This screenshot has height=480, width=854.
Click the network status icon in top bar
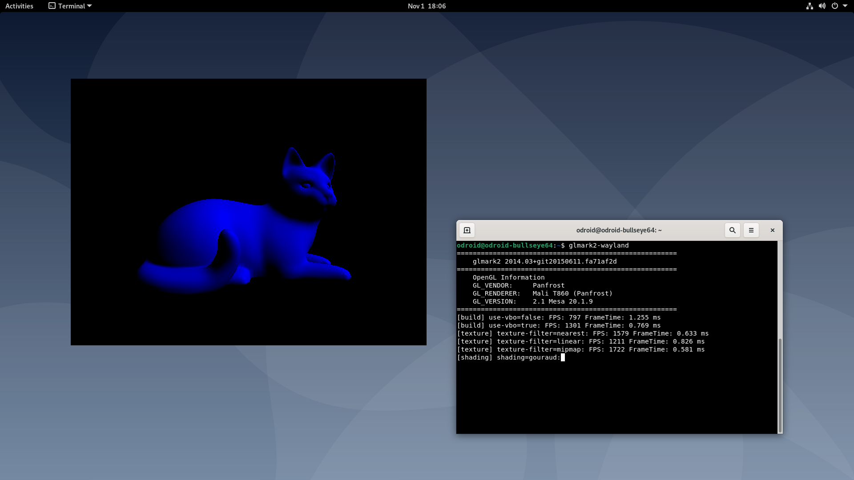810,6
